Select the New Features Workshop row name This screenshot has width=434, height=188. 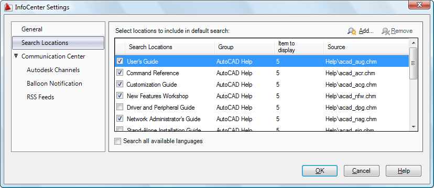157,96
